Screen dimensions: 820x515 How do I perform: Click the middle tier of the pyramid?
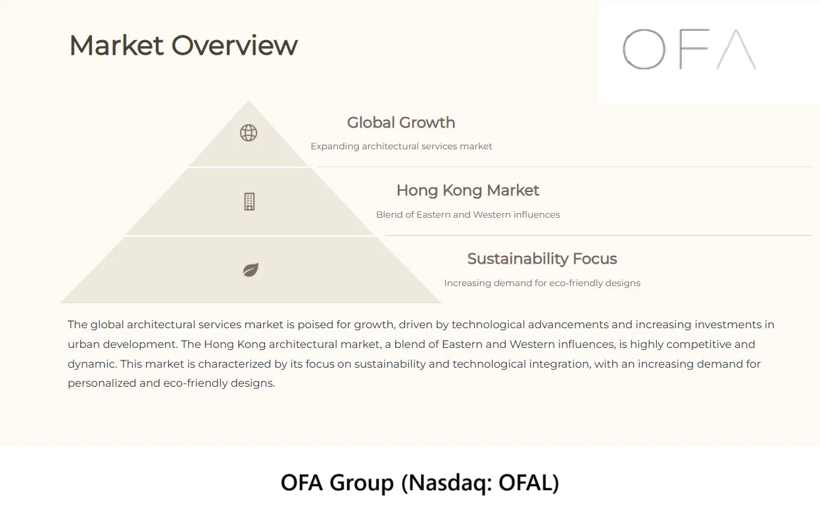coord(249,202)
